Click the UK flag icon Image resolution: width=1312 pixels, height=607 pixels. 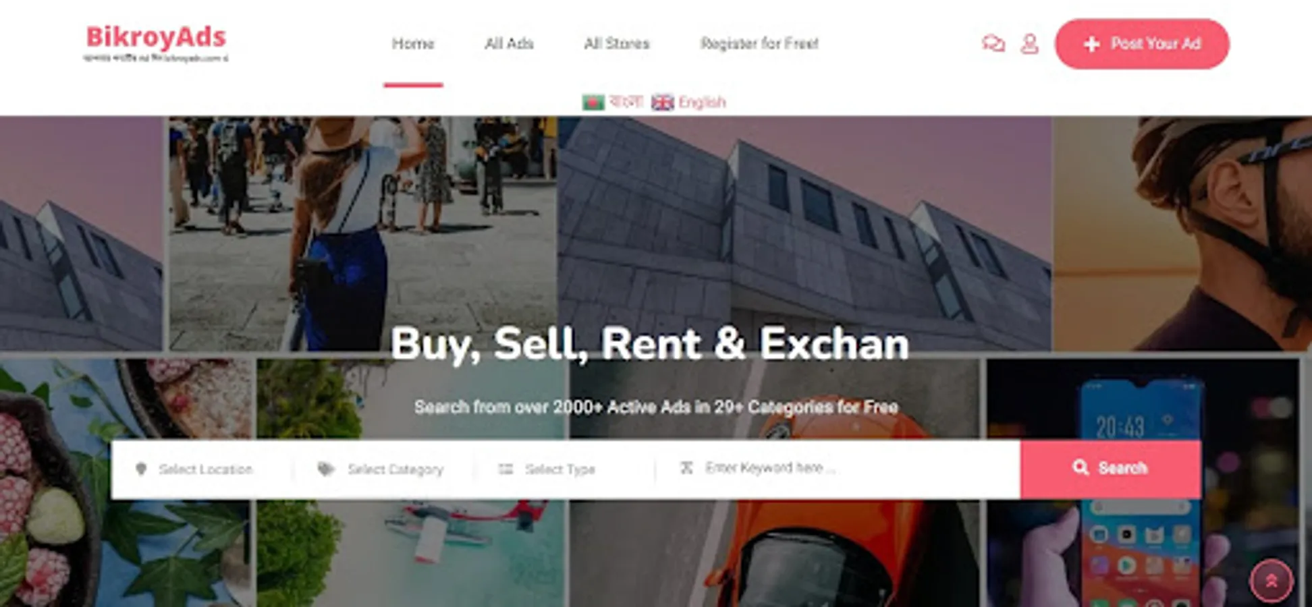point(663,103)
